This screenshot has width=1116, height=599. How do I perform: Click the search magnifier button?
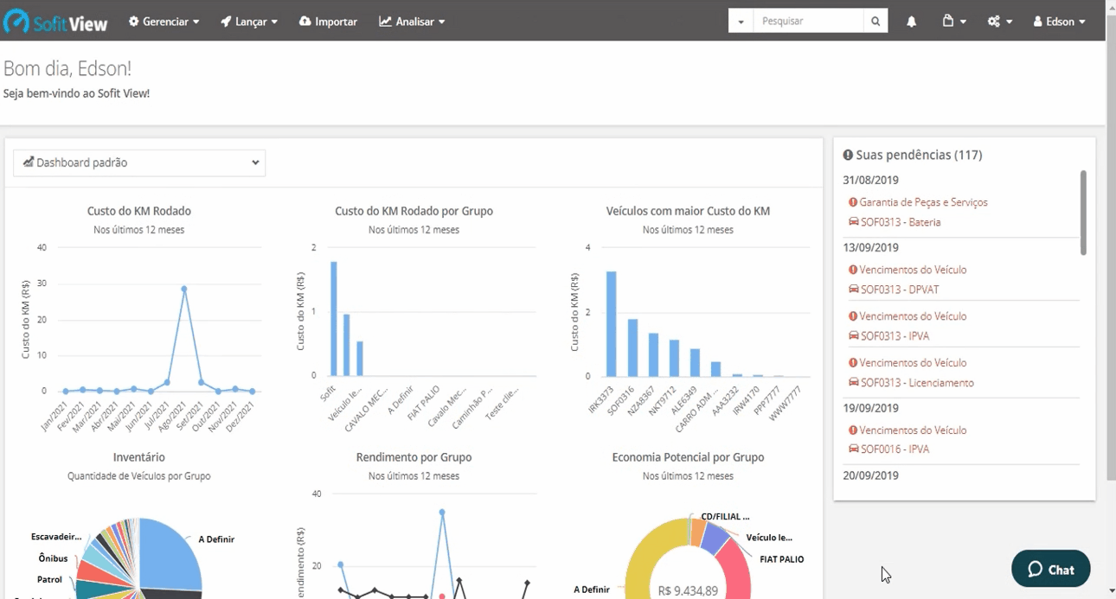(875, 22)
